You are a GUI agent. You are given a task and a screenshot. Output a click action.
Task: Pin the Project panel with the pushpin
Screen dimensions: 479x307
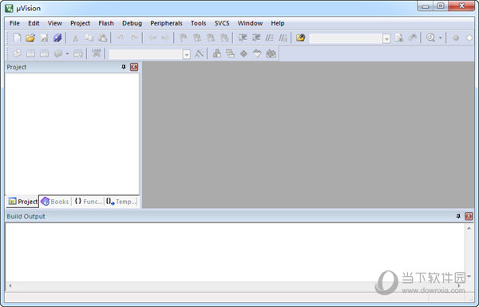click(124, 67)
